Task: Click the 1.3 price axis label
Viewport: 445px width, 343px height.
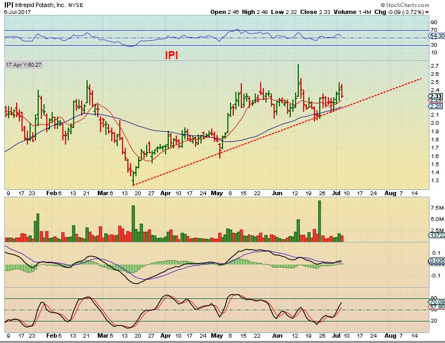Action: (x=435, y=180)
